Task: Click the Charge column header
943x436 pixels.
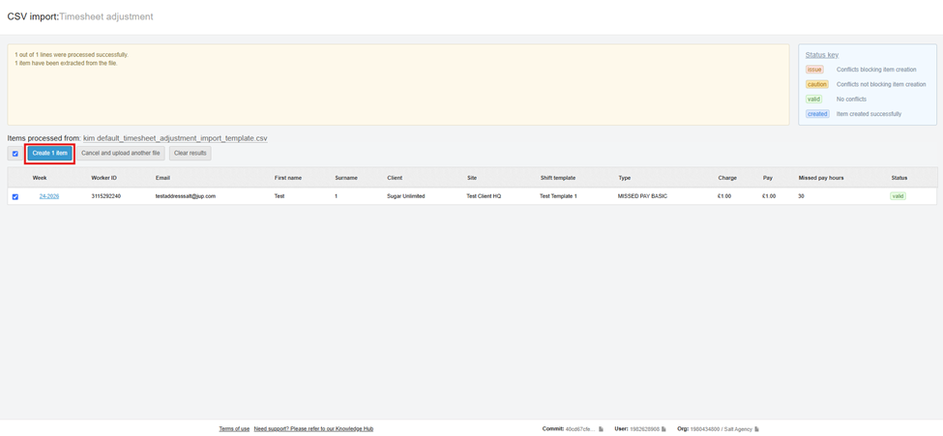Action: pos(727,178)
